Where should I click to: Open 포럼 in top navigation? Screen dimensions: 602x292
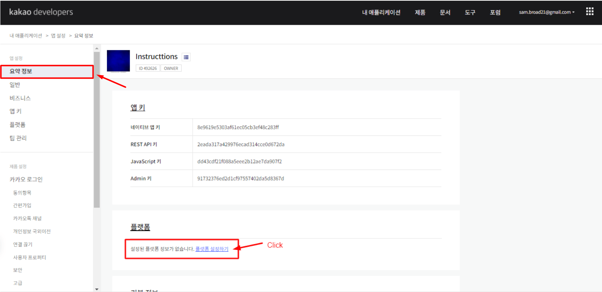point(495,12)
